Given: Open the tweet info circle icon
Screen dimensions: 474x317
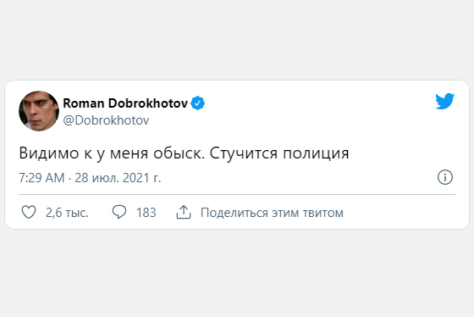Looking at the screenshot, I should (x=445, y=177).
